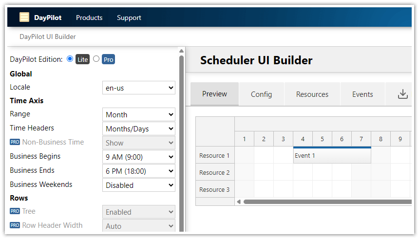The image size is (419, 239).
Task: Click the up arrow of the sidebar scrollbar
Action: [x=181, y=51]
